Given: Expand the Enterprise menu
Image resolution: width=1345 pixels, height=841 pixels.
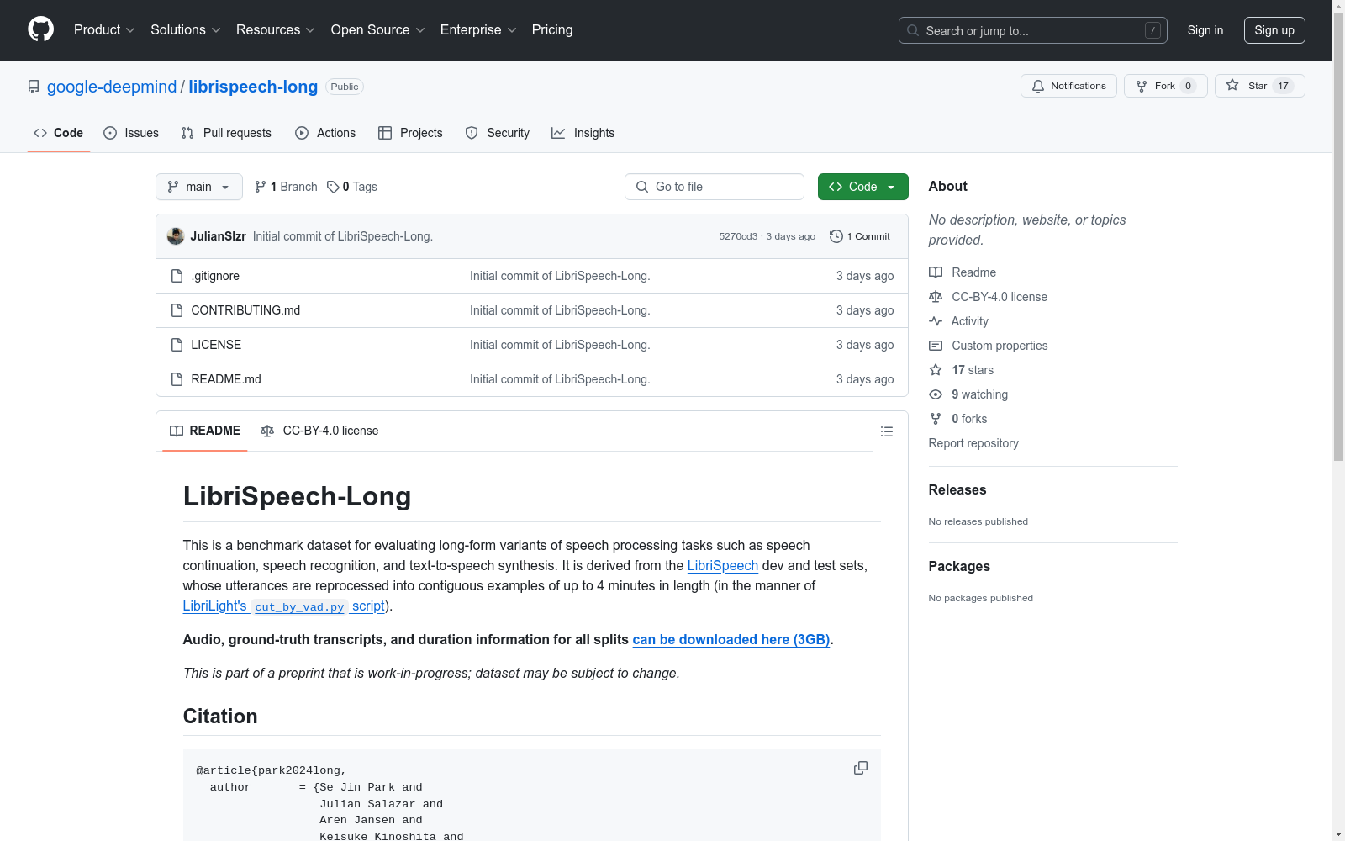Looking at the screenshot, I should (478, 29).
